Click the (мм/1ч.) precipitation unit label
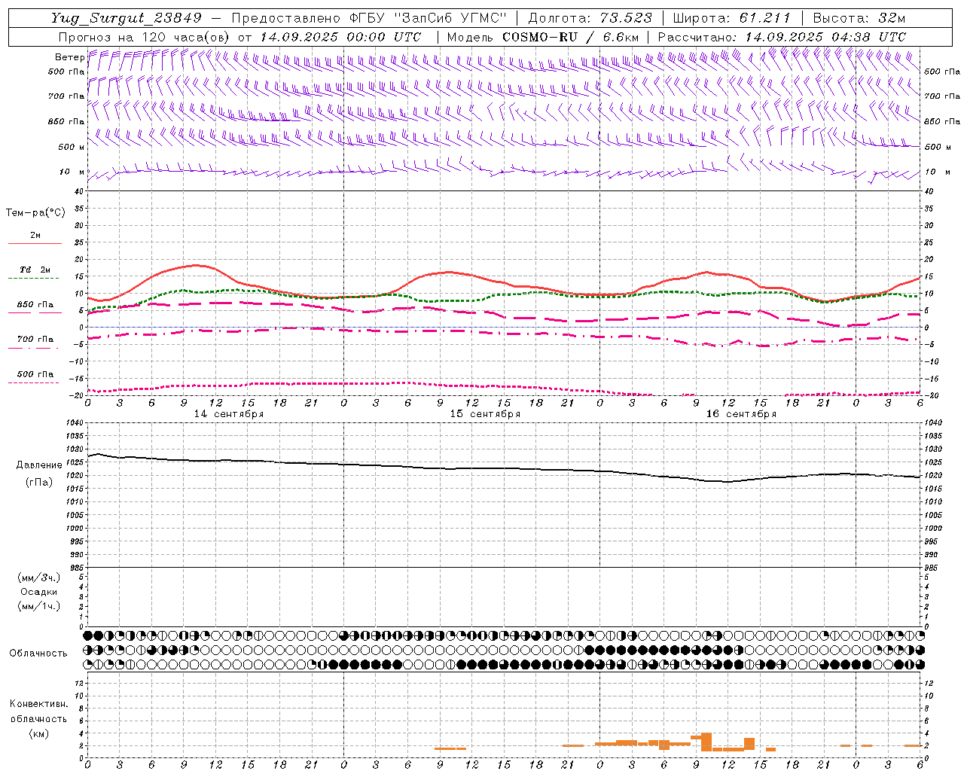The image size is (964, 771). 39,606
